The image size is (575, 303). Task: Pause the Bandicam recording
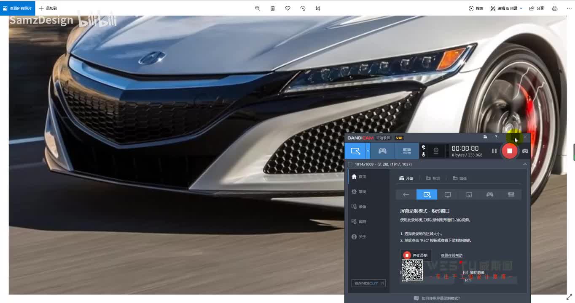click(x=494, y=151)
